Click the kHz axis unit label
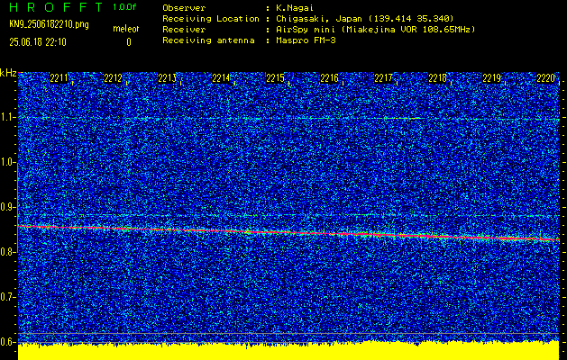The height and width of the screenshot is (360, 567). point(8,73)
